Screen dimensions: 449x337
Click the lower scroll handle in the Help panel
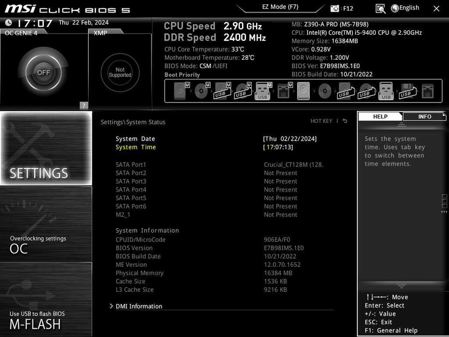coord(401,285)
